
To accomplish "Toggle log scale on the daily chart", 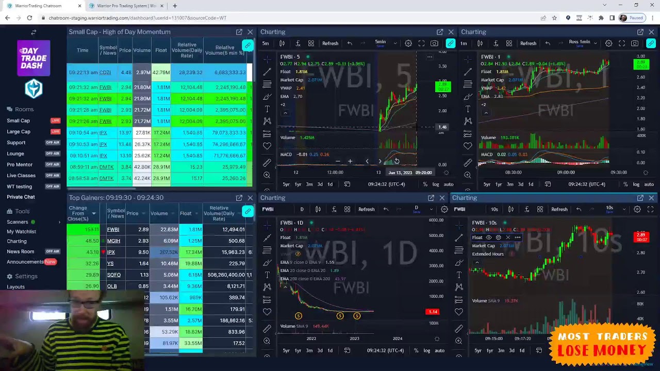I will [x=426, y=350].
